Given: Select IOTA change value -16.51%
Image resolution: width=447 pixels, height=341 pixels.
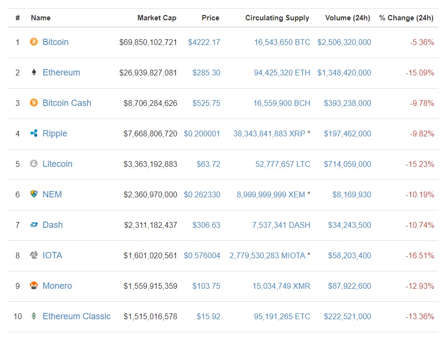Looking at the screenshot, I should [420, 256].
